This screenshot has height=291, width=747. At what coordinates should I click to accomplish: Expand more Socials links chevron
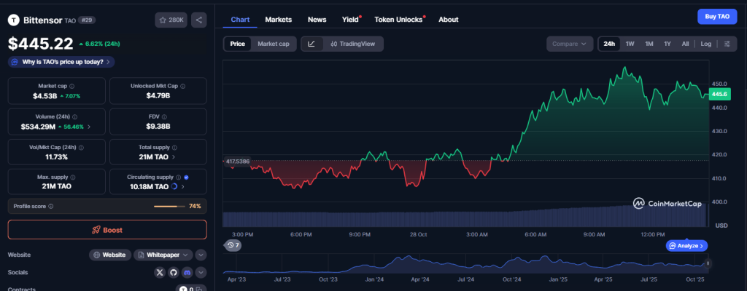(x=201, y=272)
